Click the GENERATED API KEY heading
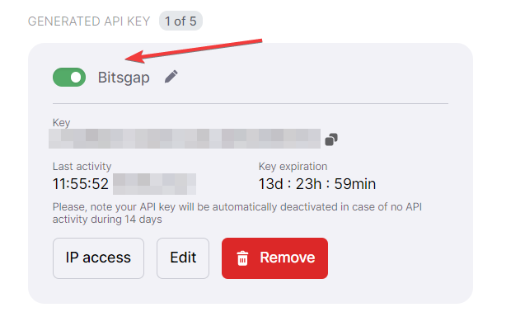 [88, 21]
